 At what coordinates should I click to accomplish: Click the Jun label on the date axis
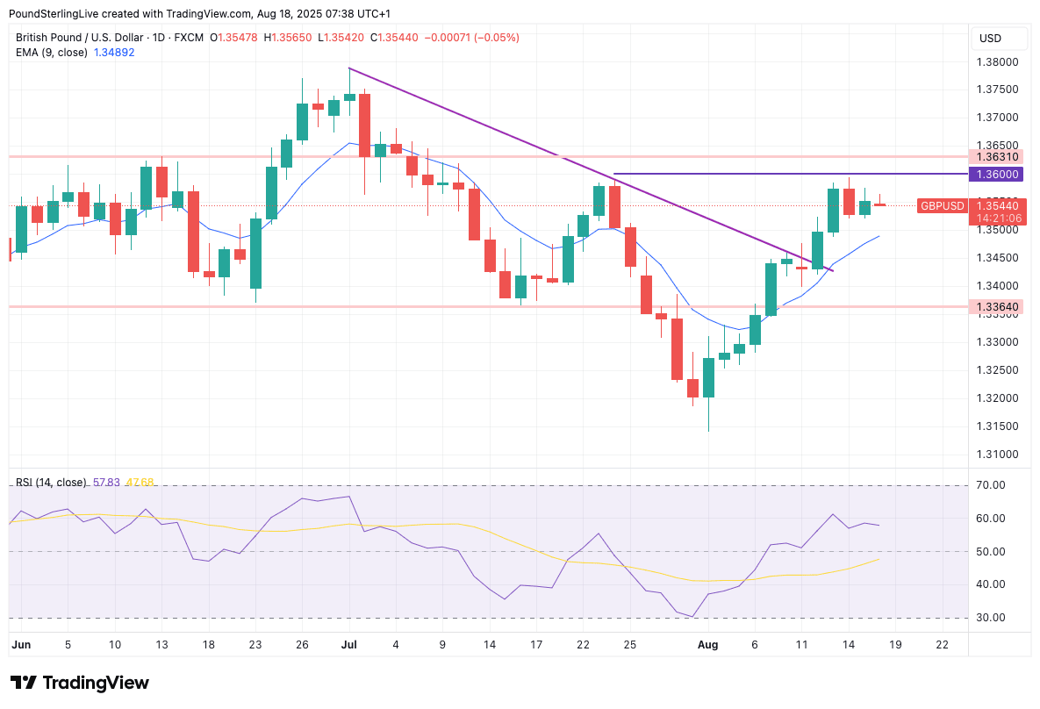click(21, 644)
